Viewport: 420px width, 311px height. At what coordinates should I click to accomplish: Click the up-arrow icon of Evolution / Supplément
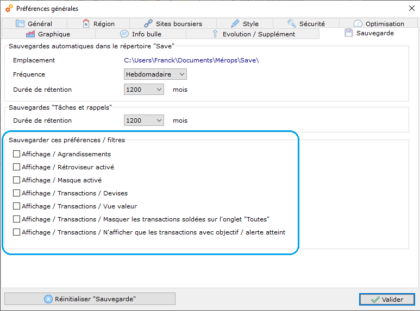click(x=215, y=34)
